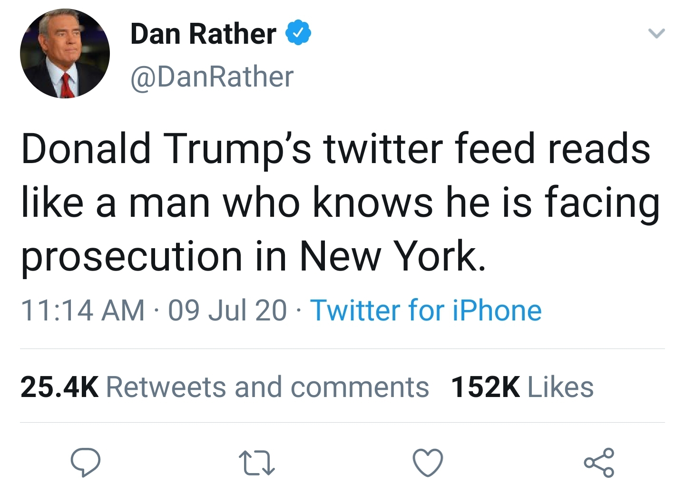Click the 09 Jul 20 date
Screen dimensions: 685x494
point(227,310)
